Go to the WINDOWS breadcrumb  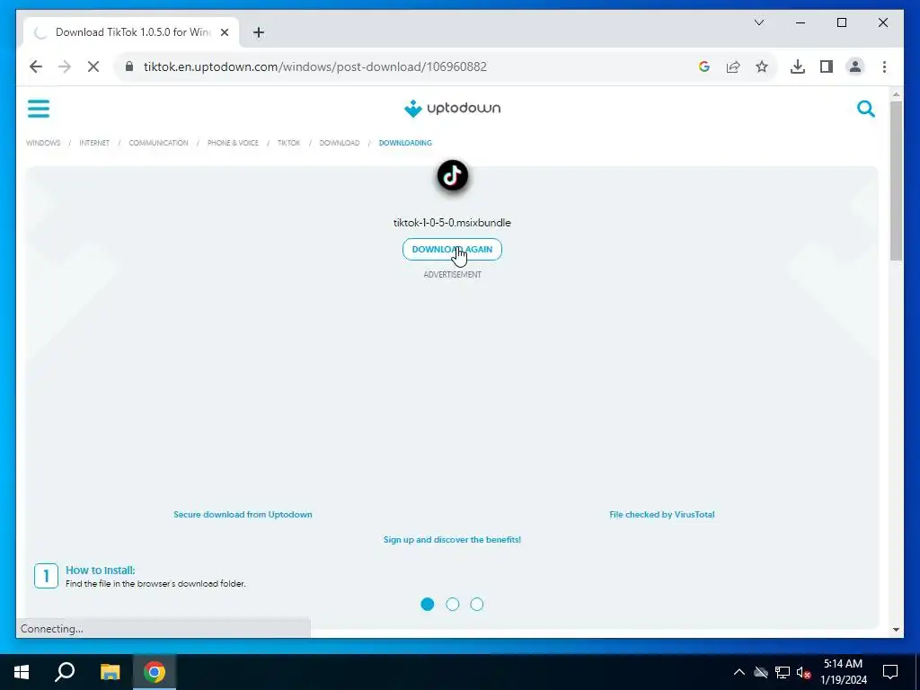(43, 143)
